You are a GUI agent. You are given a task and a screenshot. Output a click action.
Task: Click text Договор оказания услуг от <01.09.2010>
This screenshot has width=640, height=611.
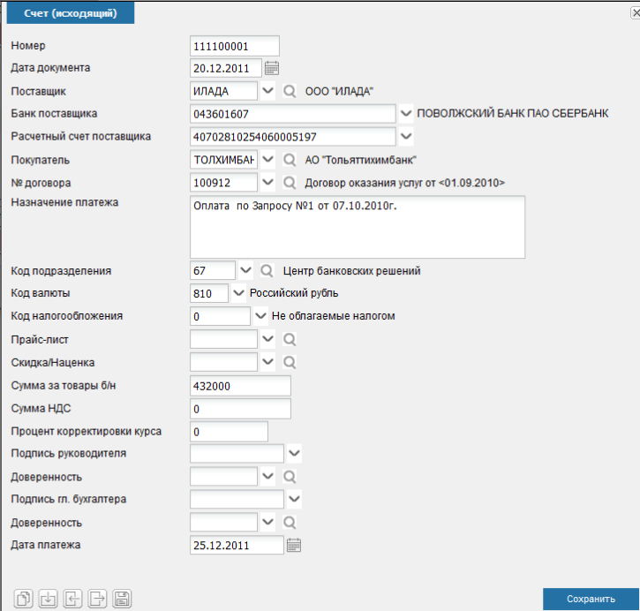click(x=405, y=183)
